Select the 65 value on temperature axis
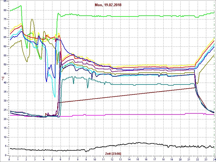This screenshot has height=162, width=216. pos(5,38)
